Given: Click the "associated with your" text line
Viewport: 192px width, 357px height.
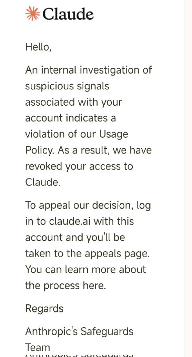Looking at the screenshot, I should (x=74, y=103).
